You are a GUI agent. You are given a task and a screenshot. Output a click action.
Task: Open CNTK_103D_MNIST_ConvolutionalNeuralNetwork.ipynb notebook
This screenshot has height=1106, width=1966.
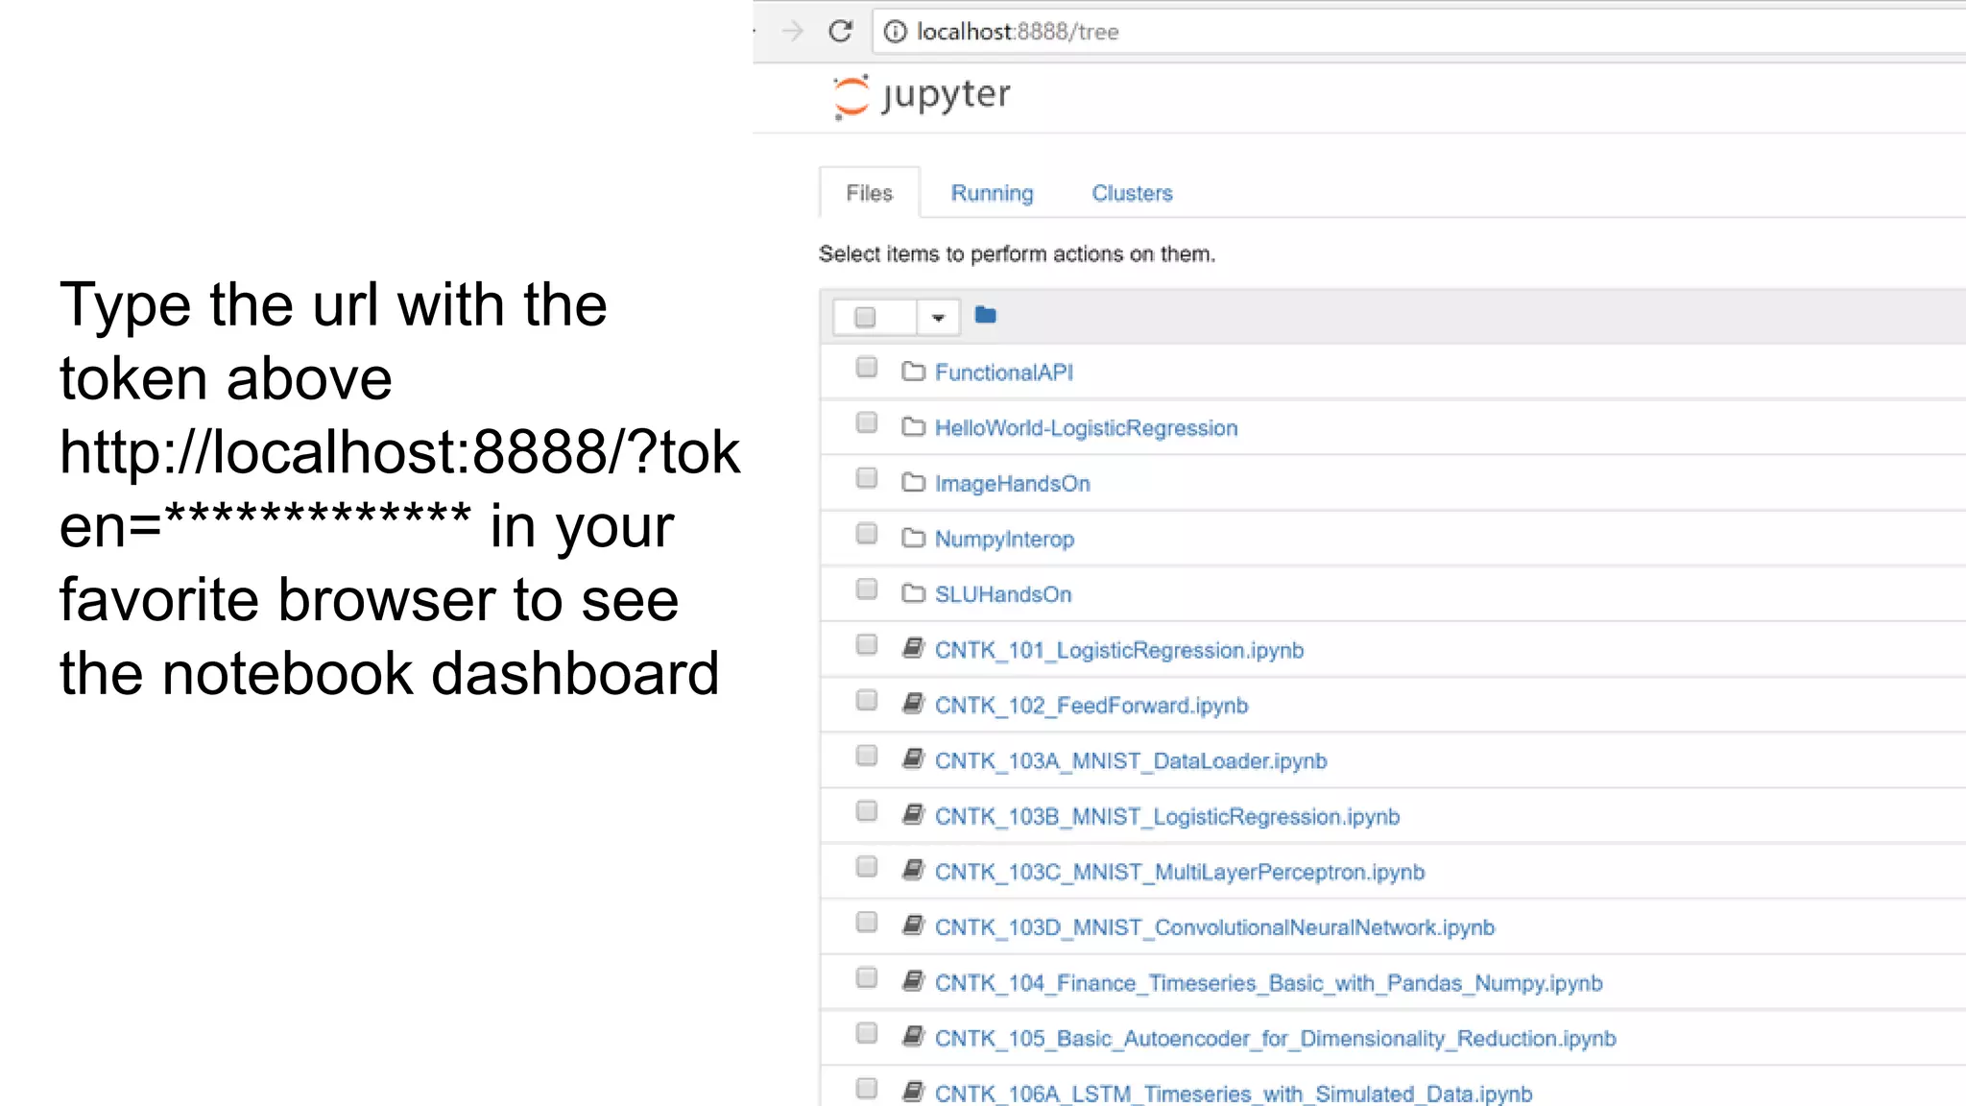tap(1215, 928)
